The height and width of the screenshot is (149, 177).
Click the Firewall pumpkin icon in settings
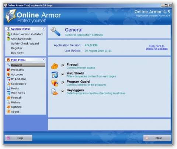point(55,66)
